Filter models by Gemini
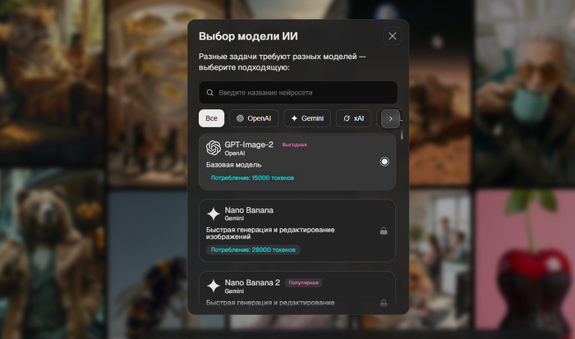The height and width of the screenshot is (339, 575). pyautogui.click(x=307, y=118)
